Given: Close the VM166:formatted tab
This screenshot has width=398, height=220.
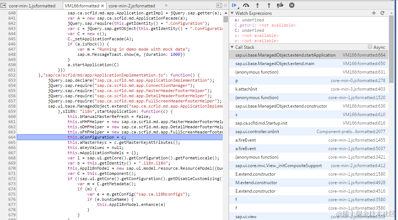Looking at the screenshot, I should tap(102, 6).
